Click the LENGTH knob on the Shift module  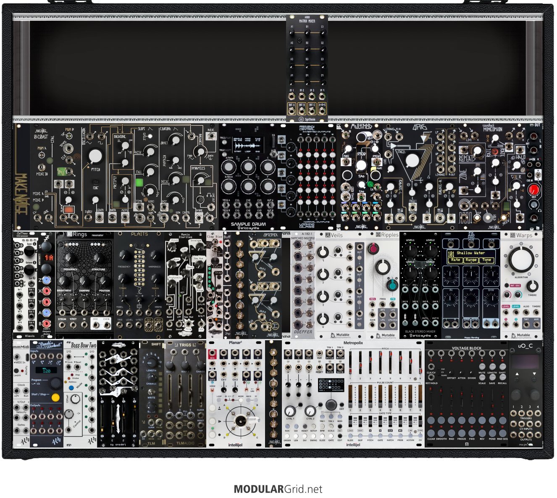coord(152,364)
